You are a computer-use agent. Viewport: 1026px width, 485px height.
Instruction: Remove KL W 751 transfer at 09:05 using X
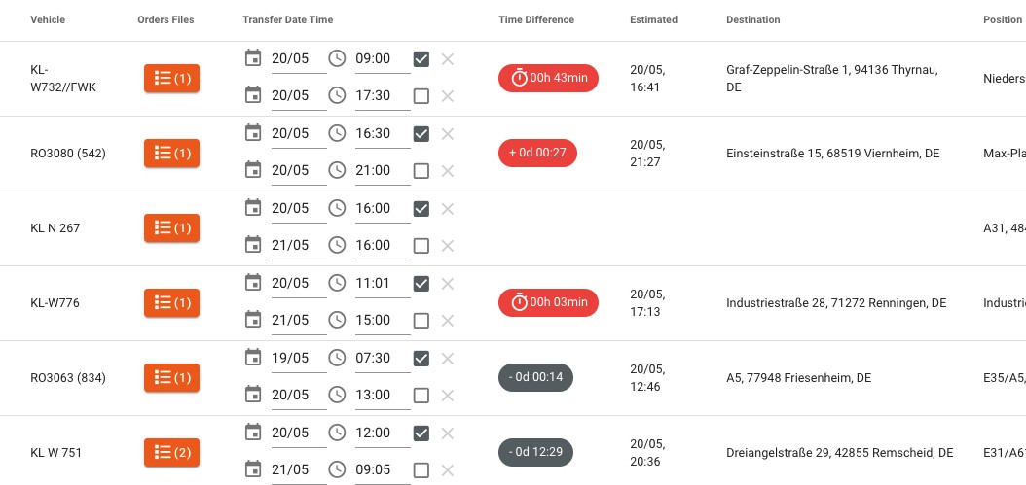[x=448, y=470]
